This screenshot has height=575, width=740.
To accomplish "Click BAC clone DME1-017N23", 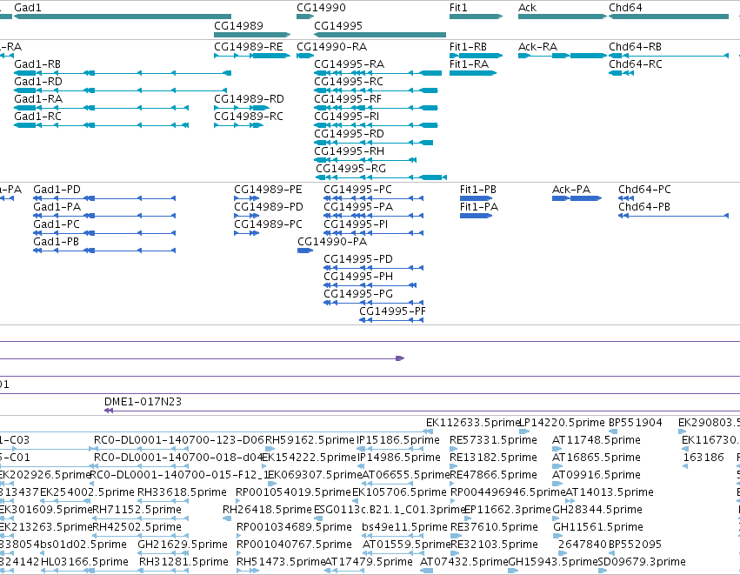I will [x=143, y=402].
